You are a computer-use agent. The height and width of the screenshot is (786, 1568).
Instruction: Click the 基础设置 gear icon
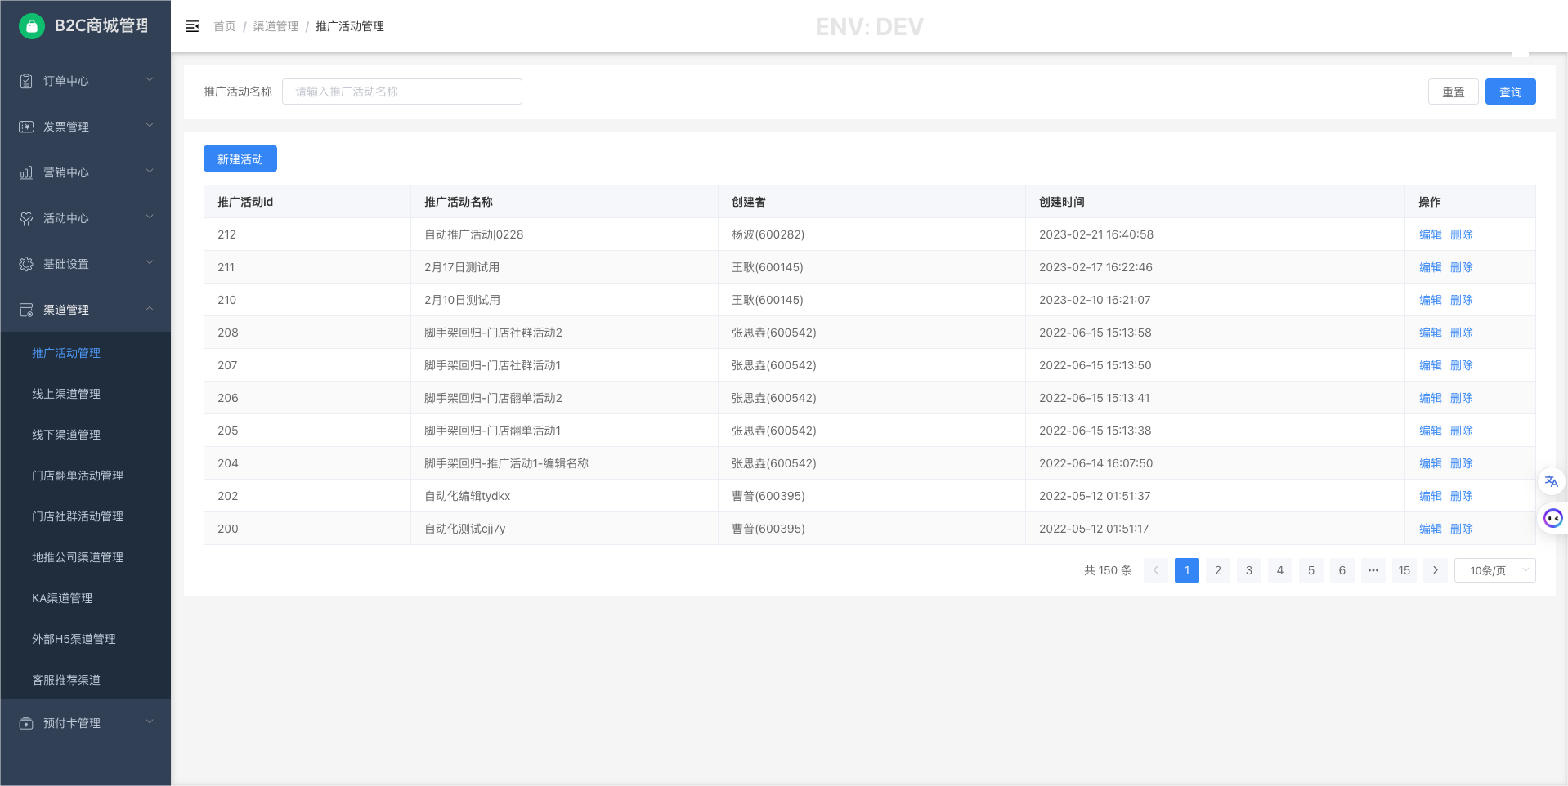pos(26,264)
